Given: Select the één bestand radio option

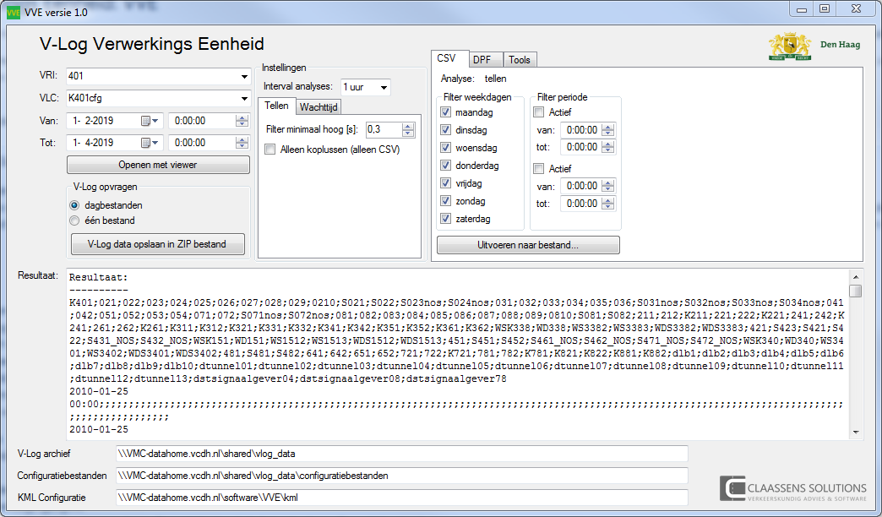Looking at the screenshot, I should tap(74, 220).
